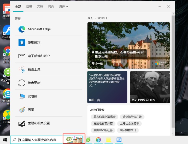The width and height of the screenshot is (188, 144).
Task: Click the 国际博物馆日 search tag
Action: pos(128,130)
